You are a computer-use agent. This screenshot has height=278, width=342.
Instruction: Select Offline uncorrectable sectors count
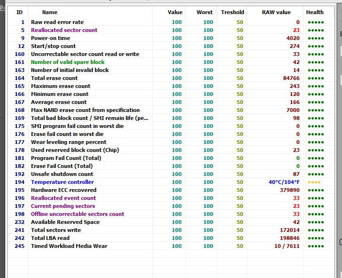point(171,214)
